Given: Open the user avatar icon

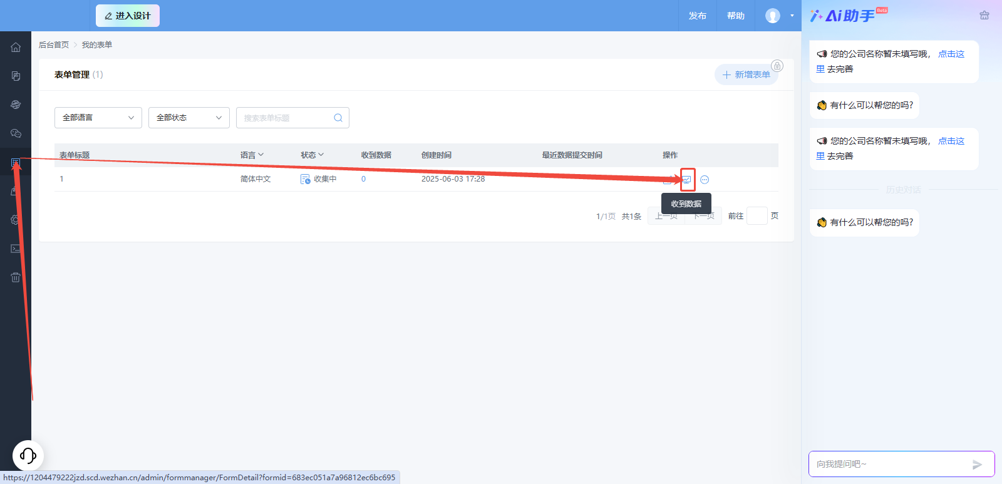Looking at the screenshot, I should click(773, 16).
